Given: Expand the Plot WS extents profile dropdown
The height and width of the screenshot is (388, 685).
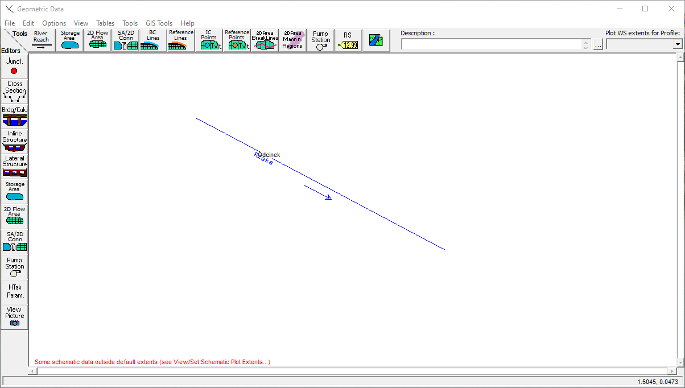Looking at the screenshot, I should [677, 44].
